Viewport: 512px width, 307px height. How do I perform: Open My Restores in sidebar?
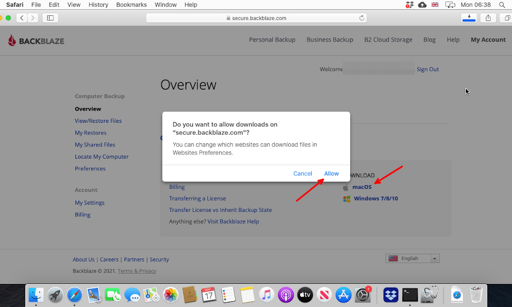(x=91, y=133)
